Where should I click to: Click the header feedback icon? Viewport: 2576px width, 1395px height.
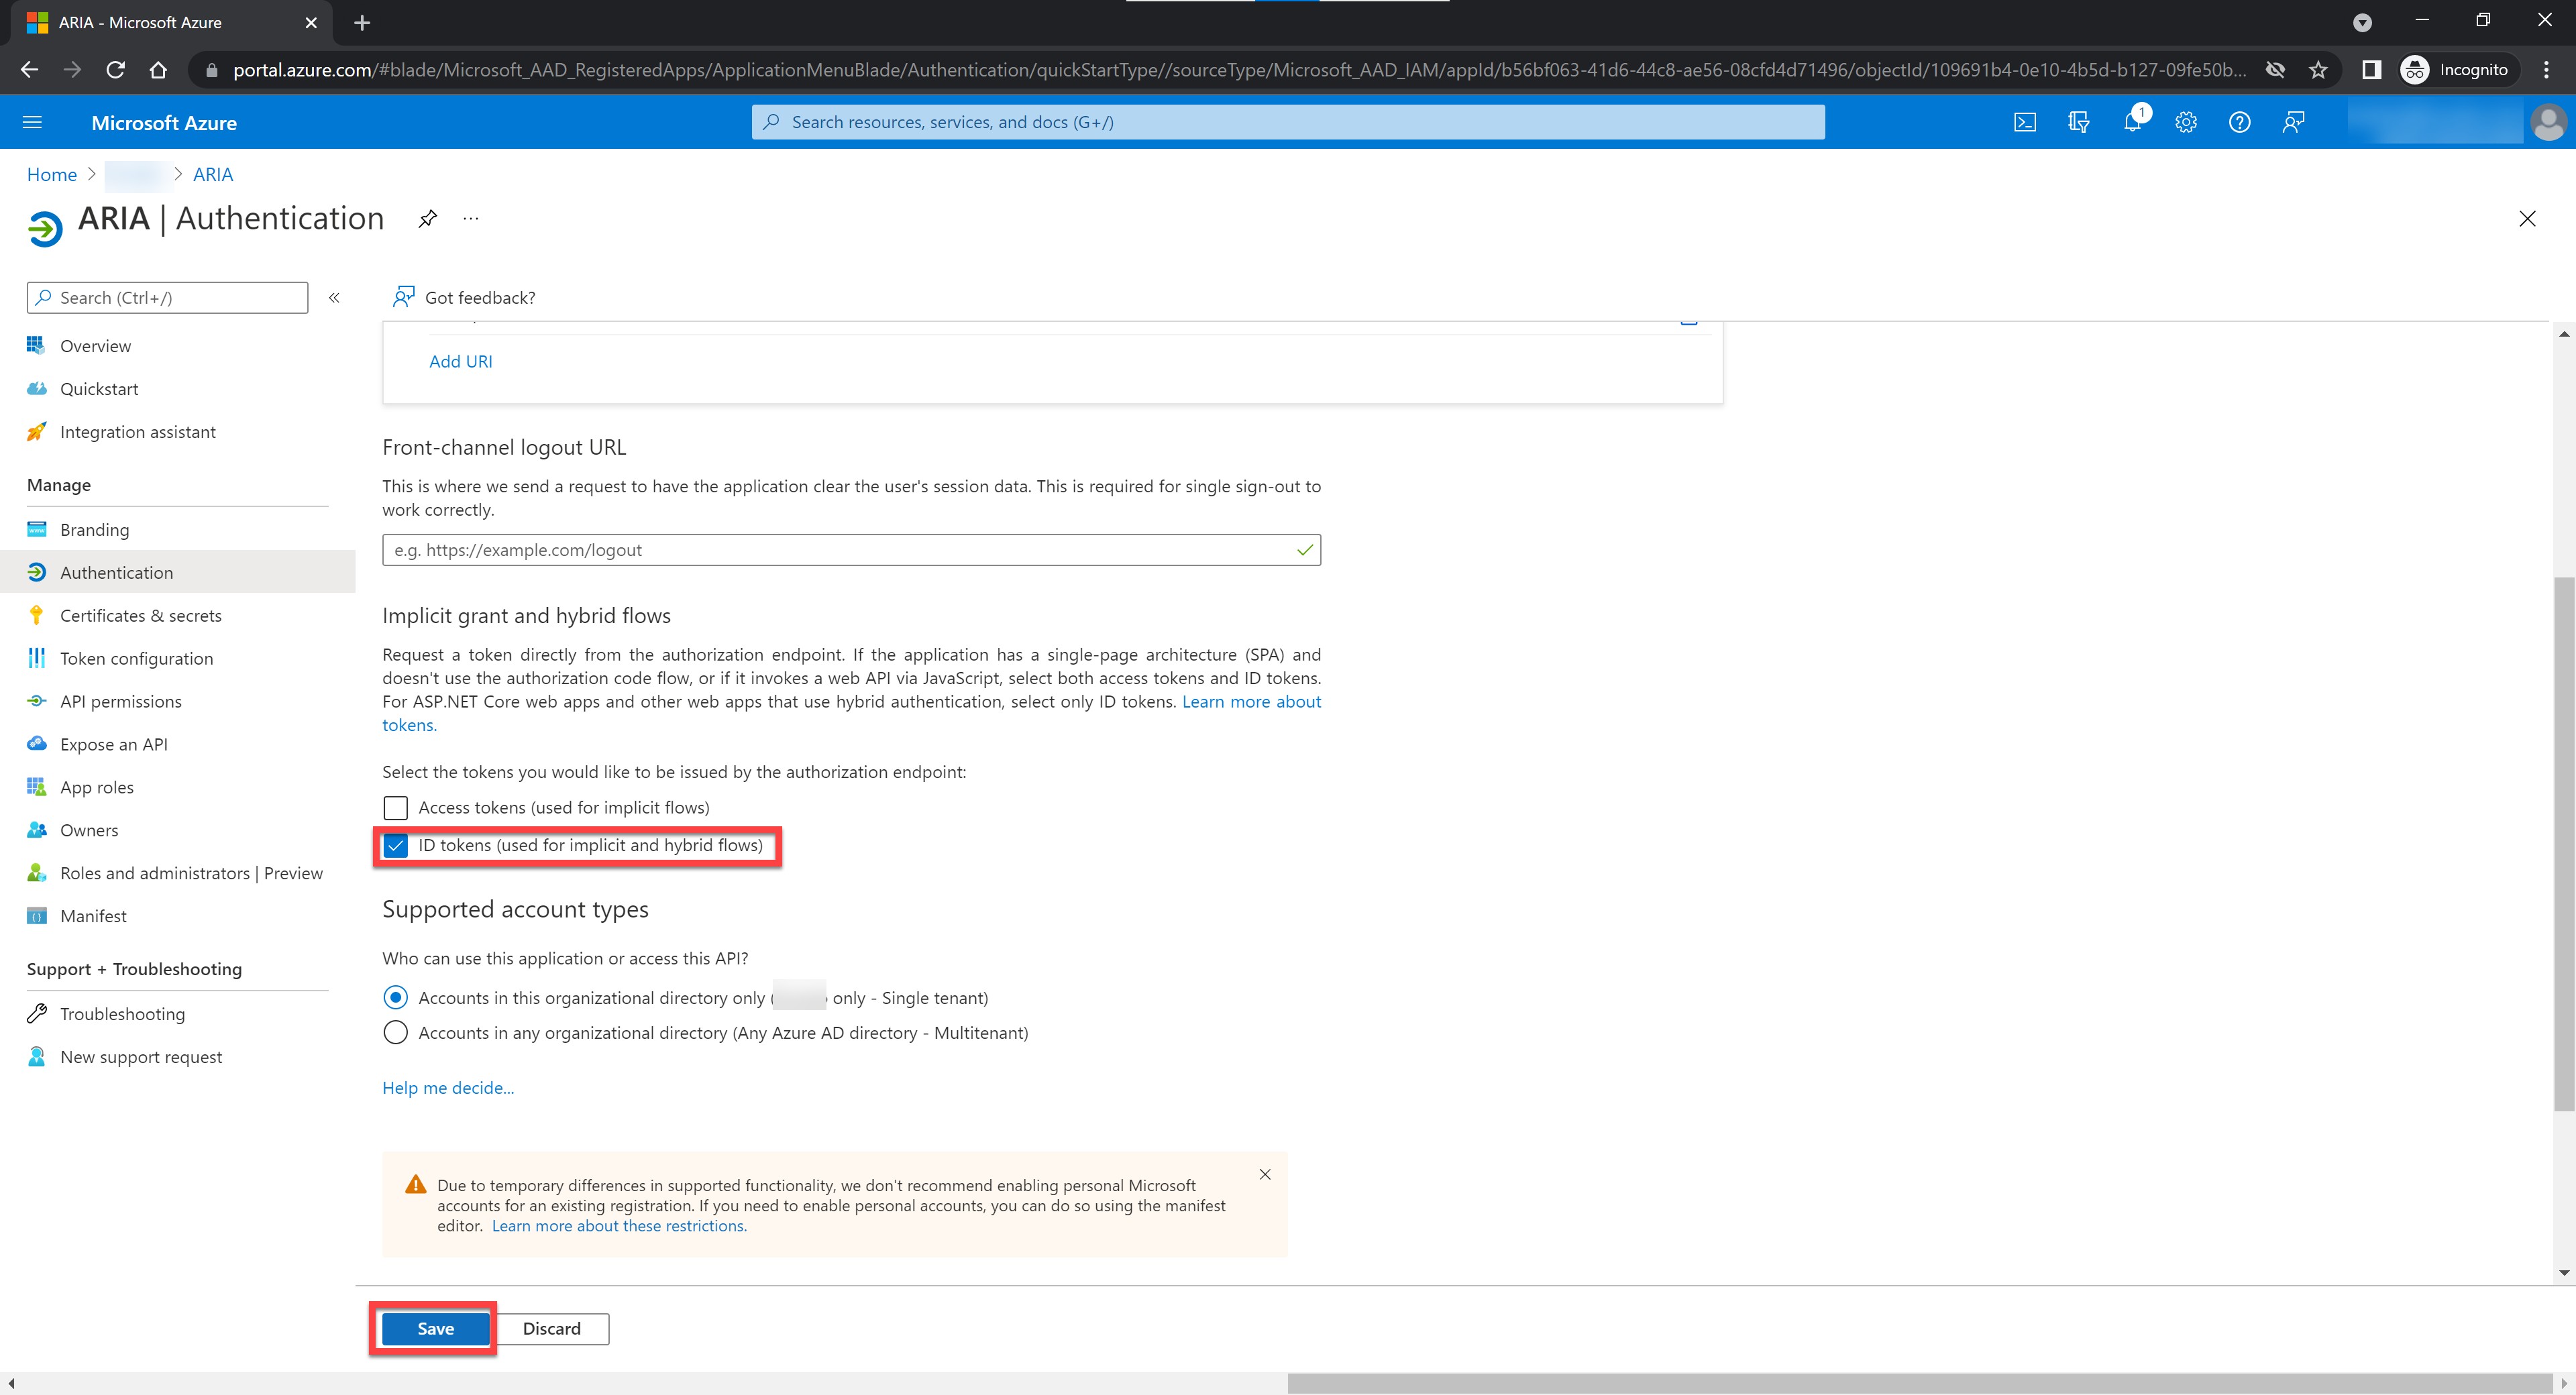[2293, 122]
